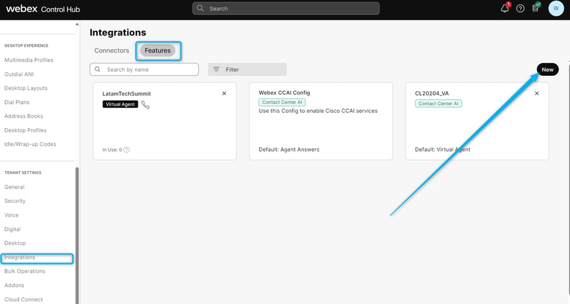Remove the CL20204_VA card with X
The width and height of the screenshot is (570, 304).
point(536,94)
